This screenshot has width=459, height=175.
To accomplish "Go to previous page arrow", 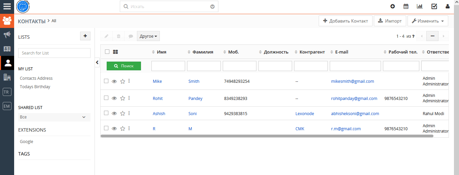I will click(x=422, y=36).
